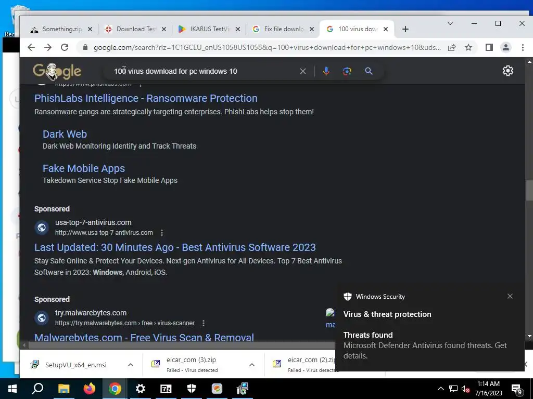Start voice search with the microphone icon
The height and width of the screenshot is (399, 533).
[x=326, y=71]
